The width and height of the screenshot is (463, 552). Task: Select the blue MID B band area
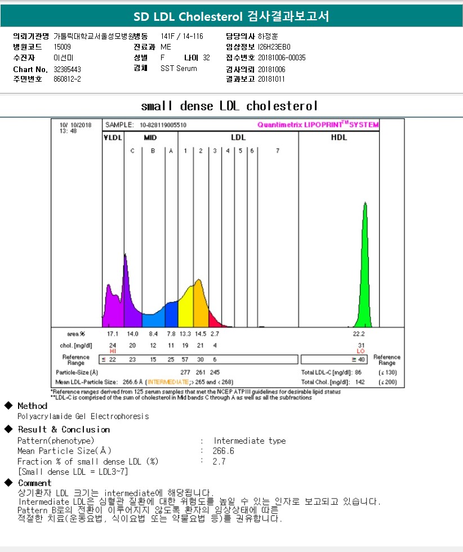pyautogui.click(x=151, y=320)
